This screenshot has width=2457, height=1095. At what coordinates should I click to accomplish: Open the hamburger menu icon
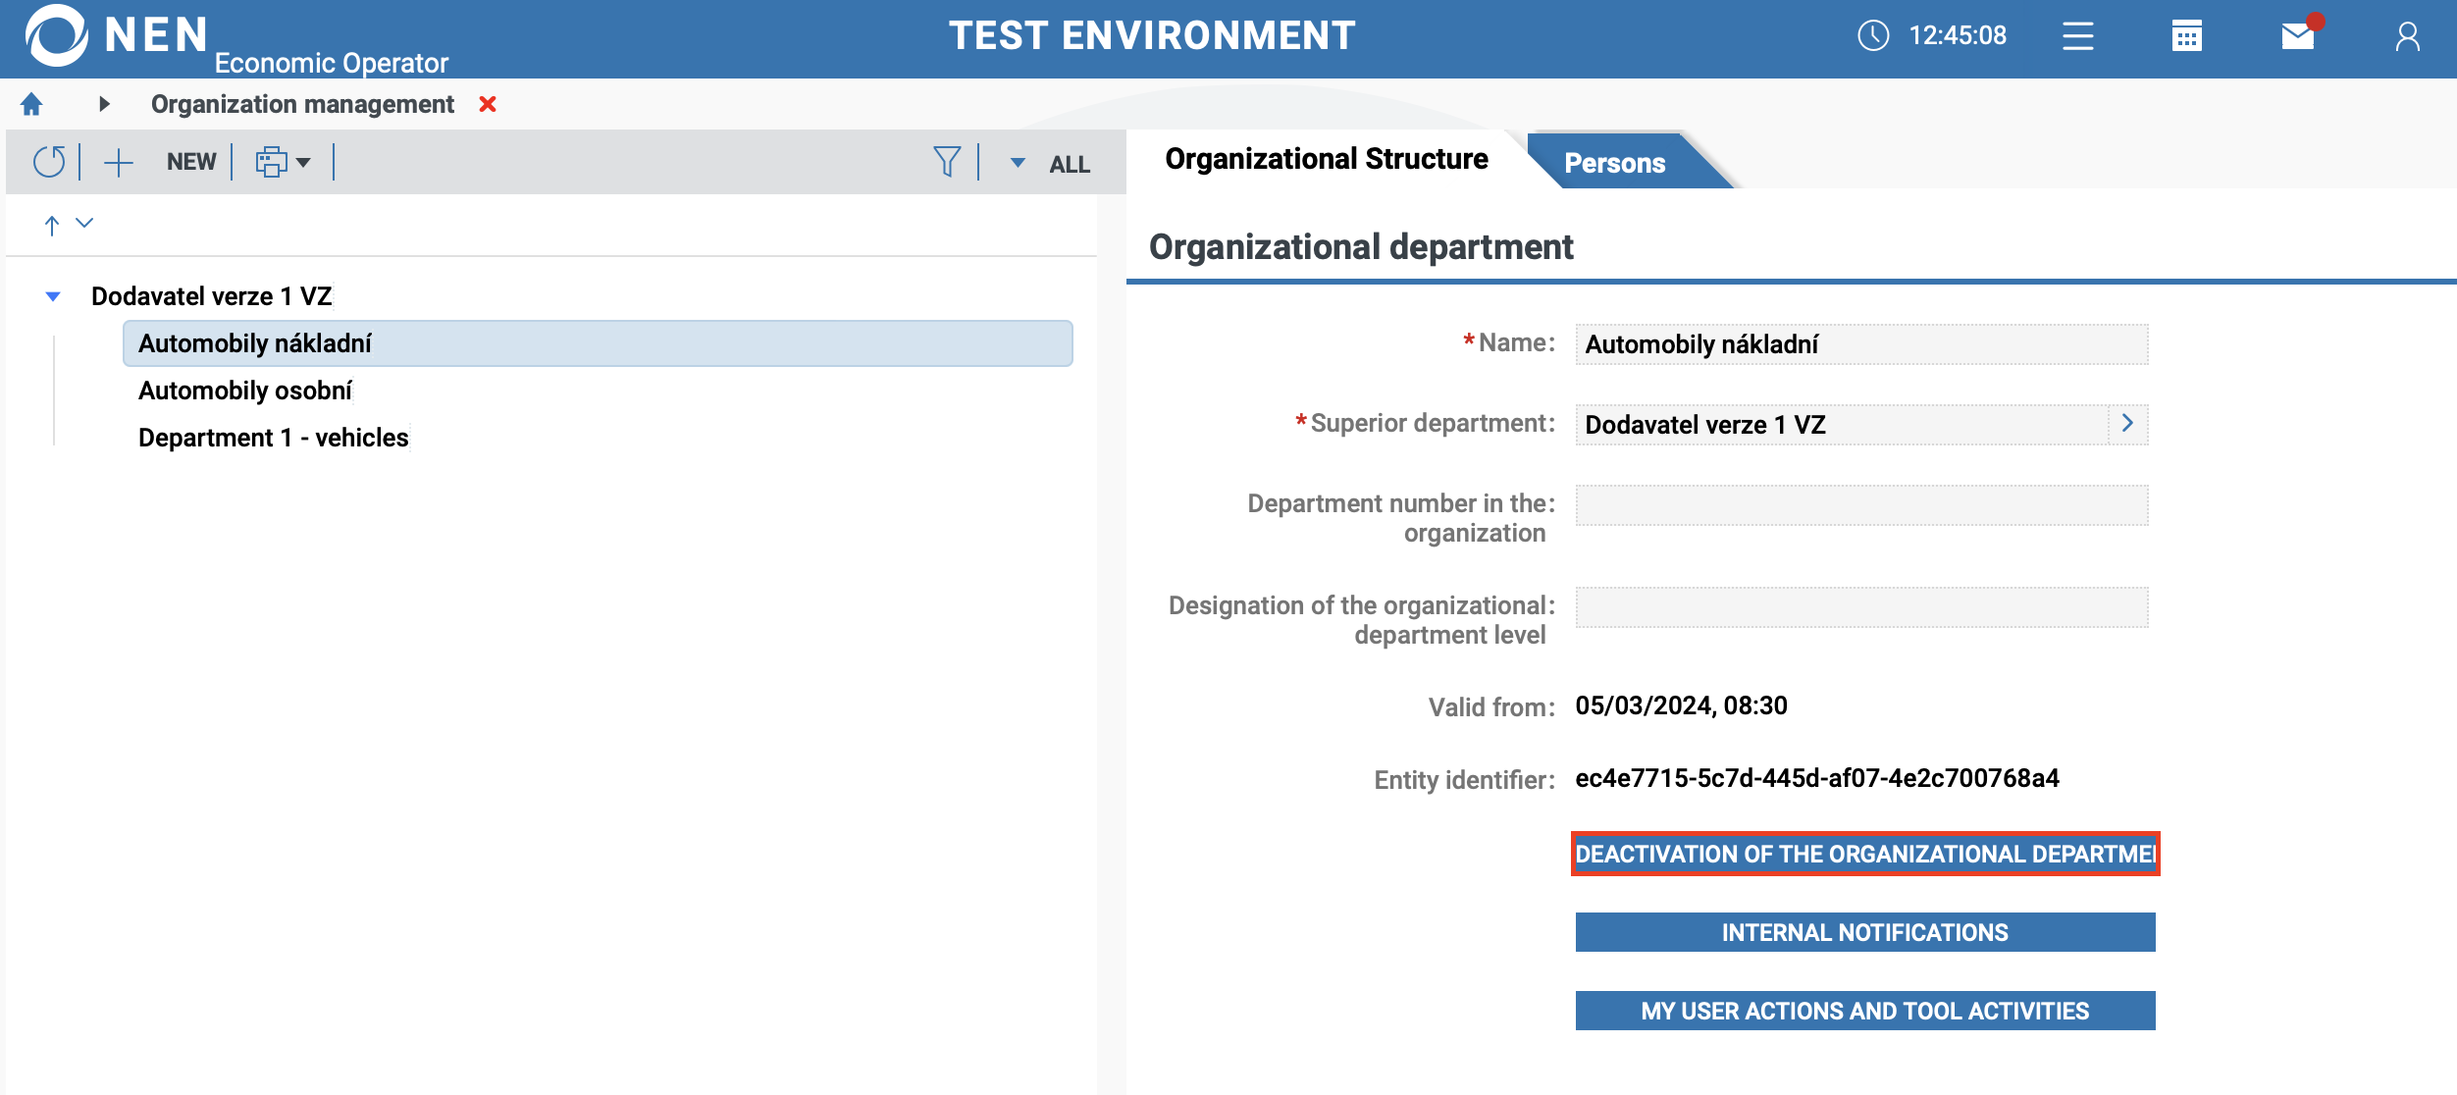coord(2077,37)
